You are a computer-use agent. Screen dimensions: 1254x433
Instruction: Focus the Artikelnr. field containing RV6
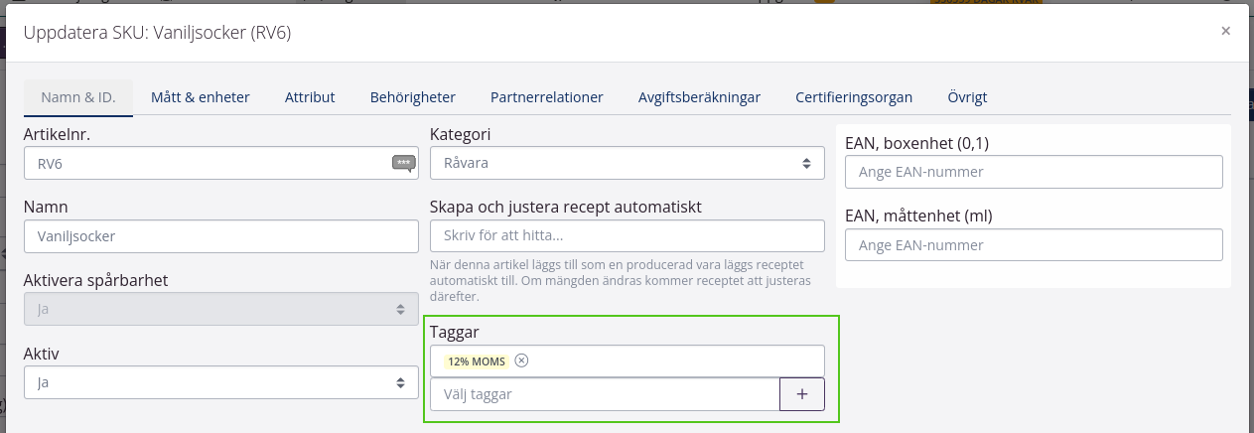221,163
